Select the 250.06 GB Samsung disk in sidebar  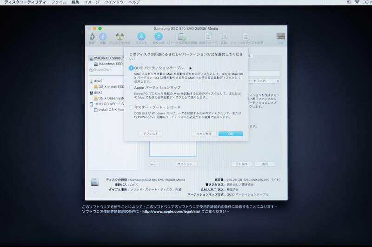coord(106,58)
